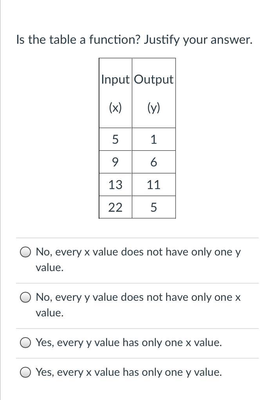Click the output cell in the last table row
The height and width of the screenshot is (400, 274).
click(153, 207)
